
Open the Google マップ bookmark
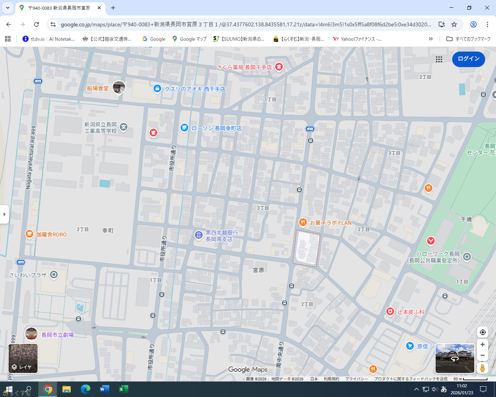coord(189,39)
